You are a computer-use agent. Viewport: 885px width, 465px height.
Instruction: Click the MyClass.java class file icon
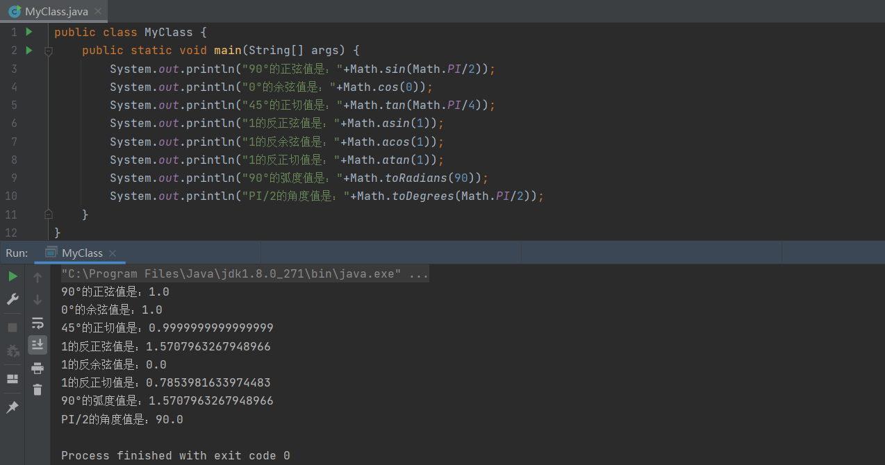point(14,11)
